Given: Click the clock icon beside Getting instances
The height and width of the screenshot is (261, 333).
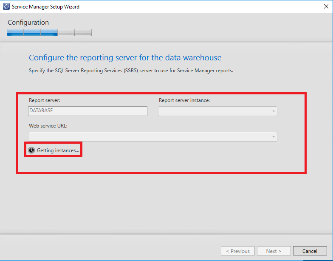Looking at the screenshot, I should 31,150.
